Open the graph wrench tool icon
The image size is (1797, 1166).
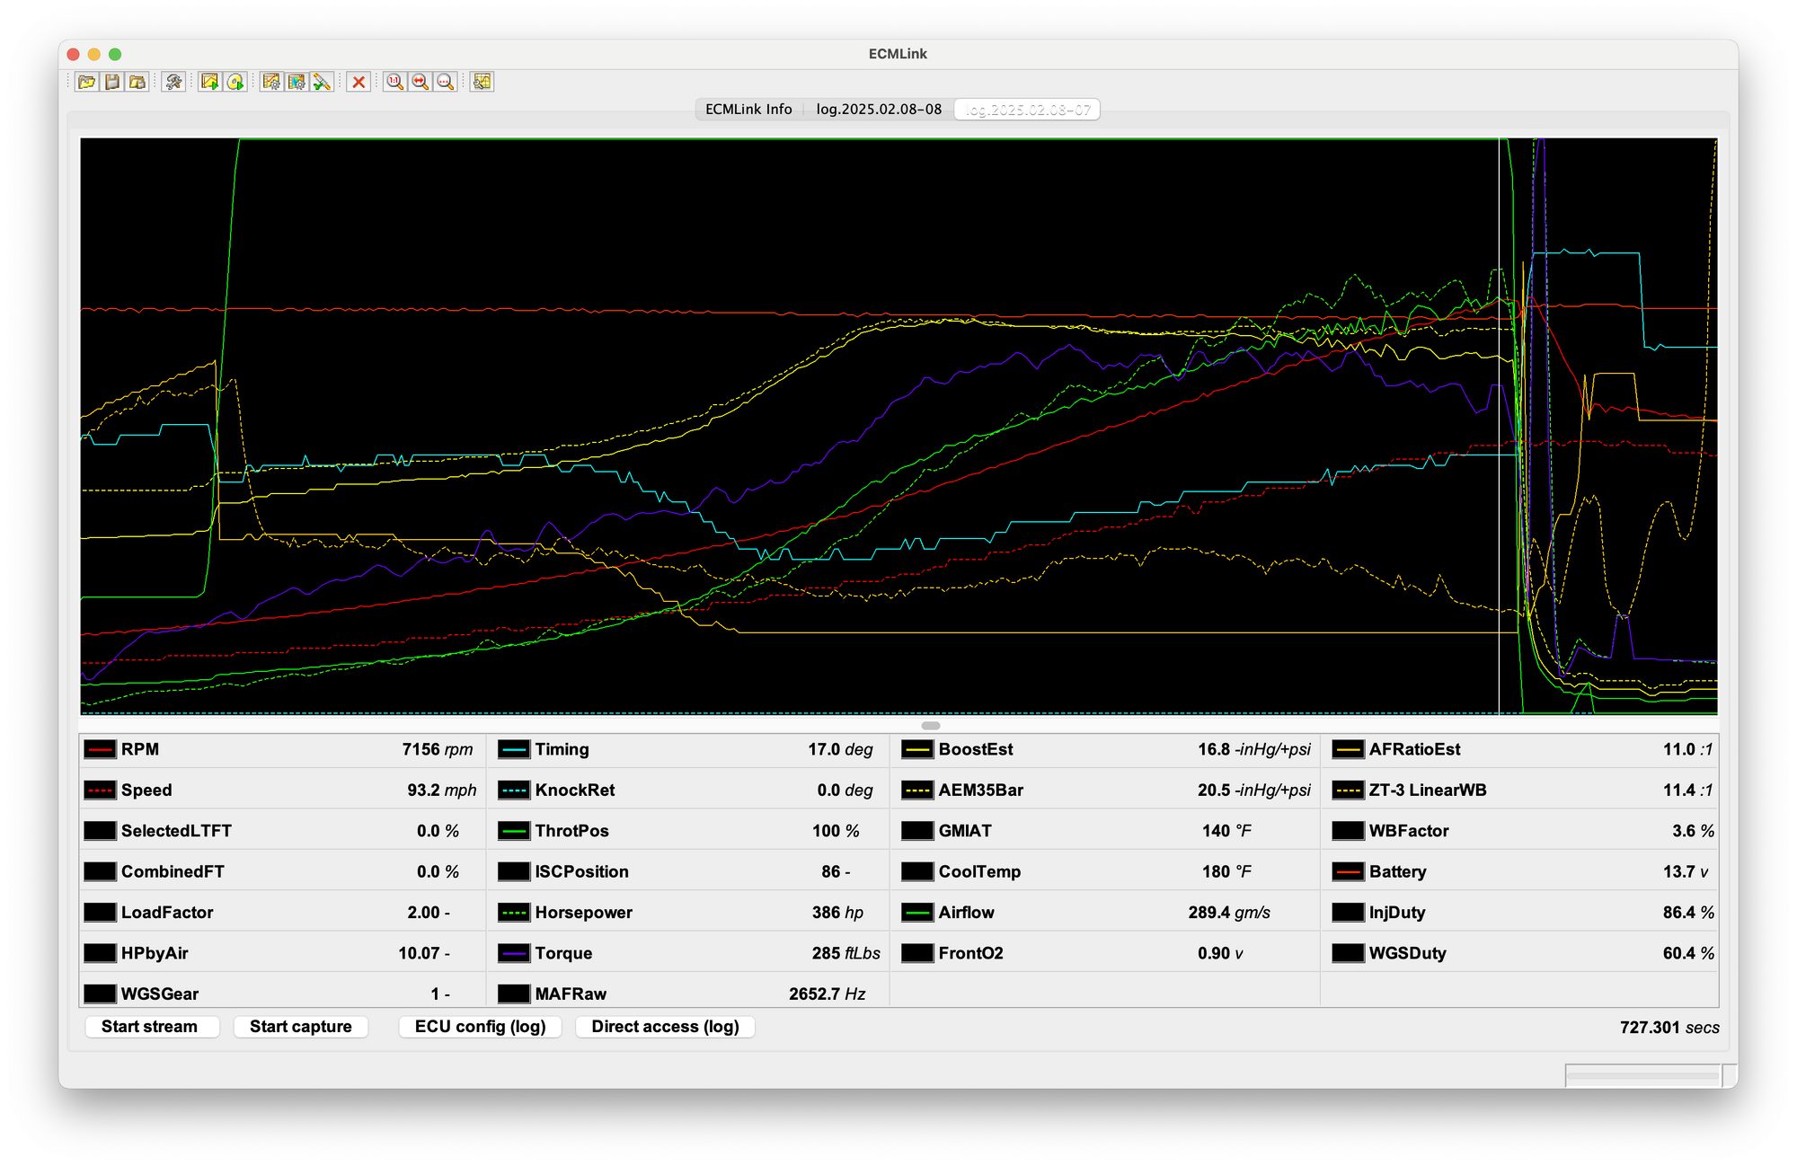coord(482,82)
